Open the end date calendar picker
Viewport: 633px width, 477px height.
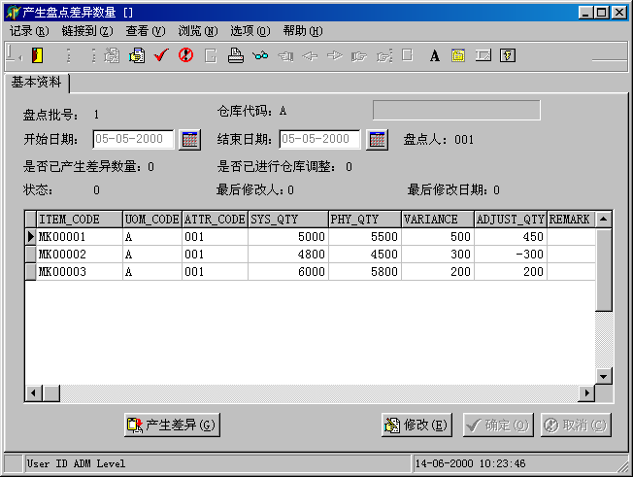(377, 139)
